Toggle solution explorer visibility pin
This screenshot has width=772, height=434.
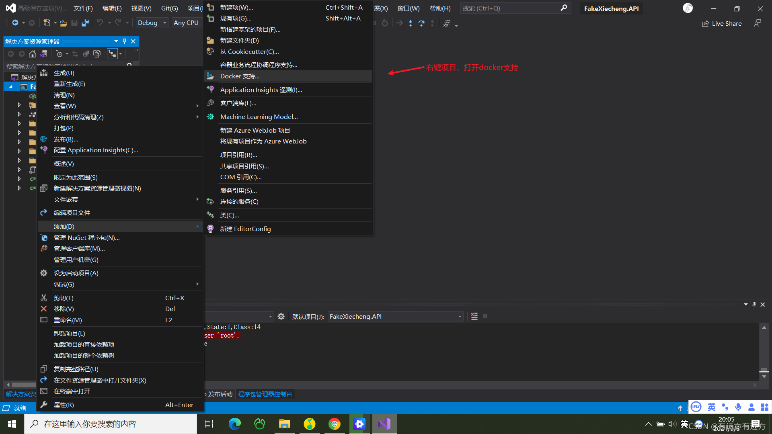point(123,41)
